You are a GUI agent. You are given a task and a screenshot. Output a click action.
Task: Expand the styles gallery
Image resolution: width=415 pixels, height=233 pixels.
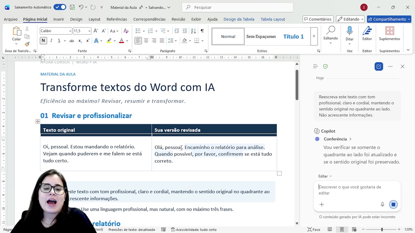314,36
